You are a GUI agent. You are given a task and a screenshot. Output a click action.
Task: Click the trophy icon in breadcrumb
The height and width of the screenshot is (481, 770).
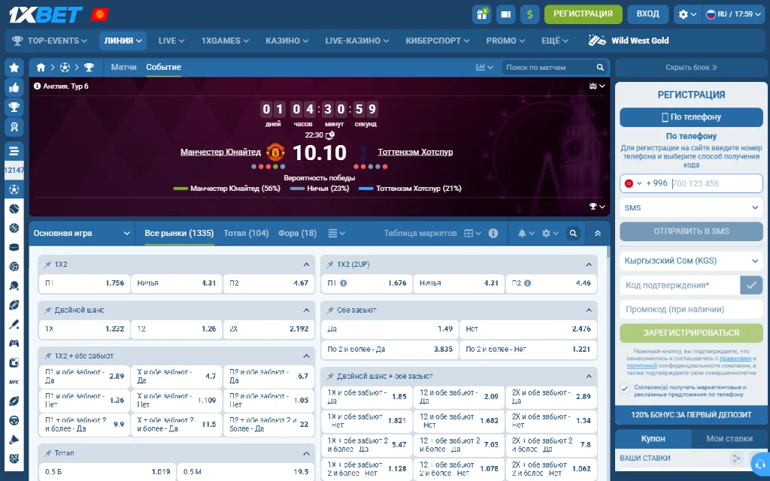point(89,67)
